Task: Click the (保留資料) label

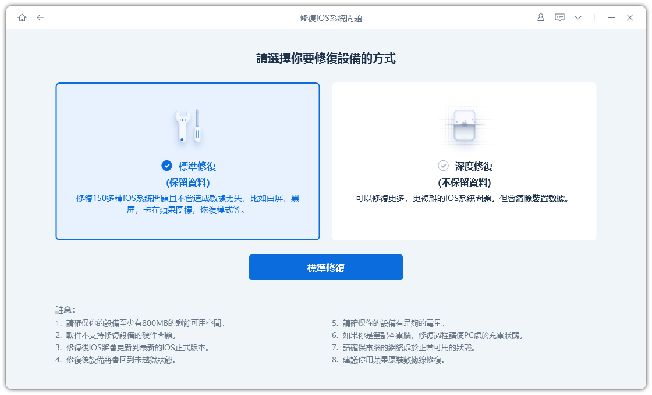Action: coord(188,182)
